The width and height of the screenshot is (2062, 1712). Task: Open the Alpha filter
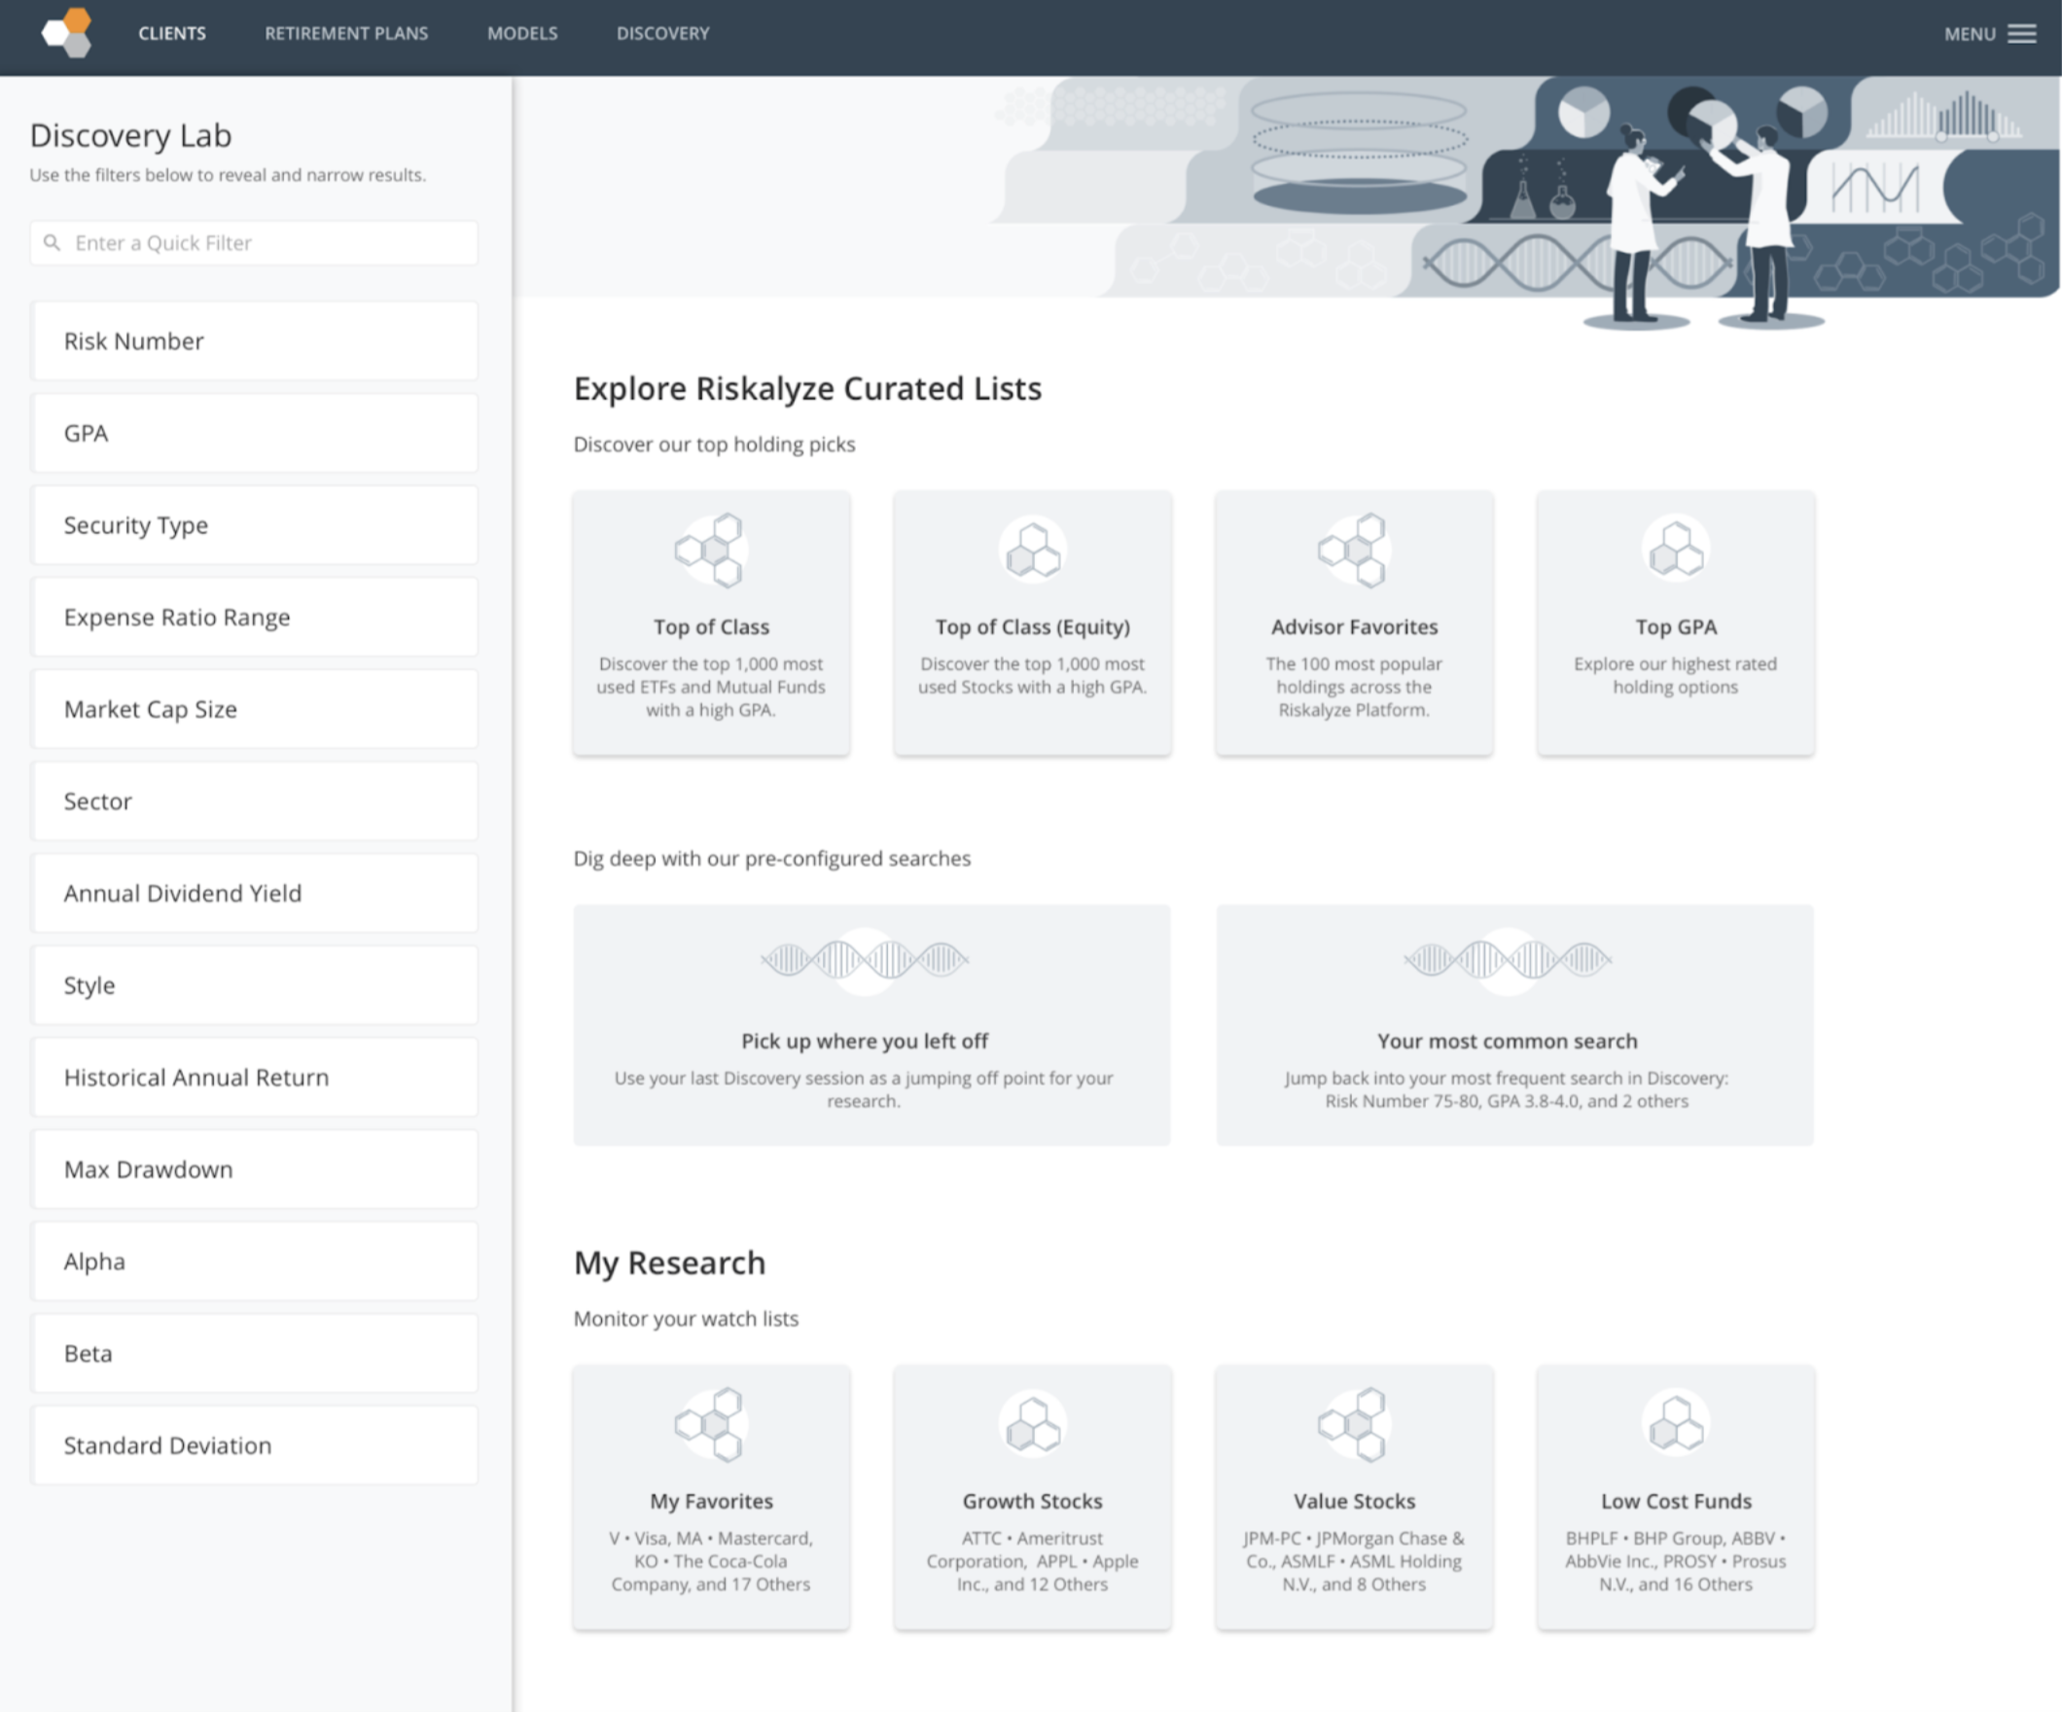254,1262
